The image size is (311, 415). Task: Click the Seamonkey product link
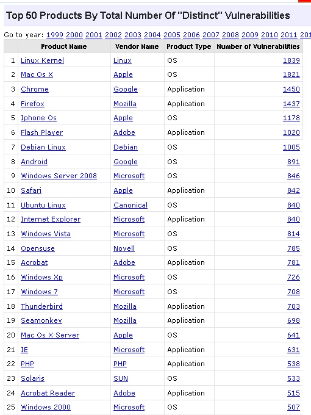pyautogui.click(x=41, y=320)
